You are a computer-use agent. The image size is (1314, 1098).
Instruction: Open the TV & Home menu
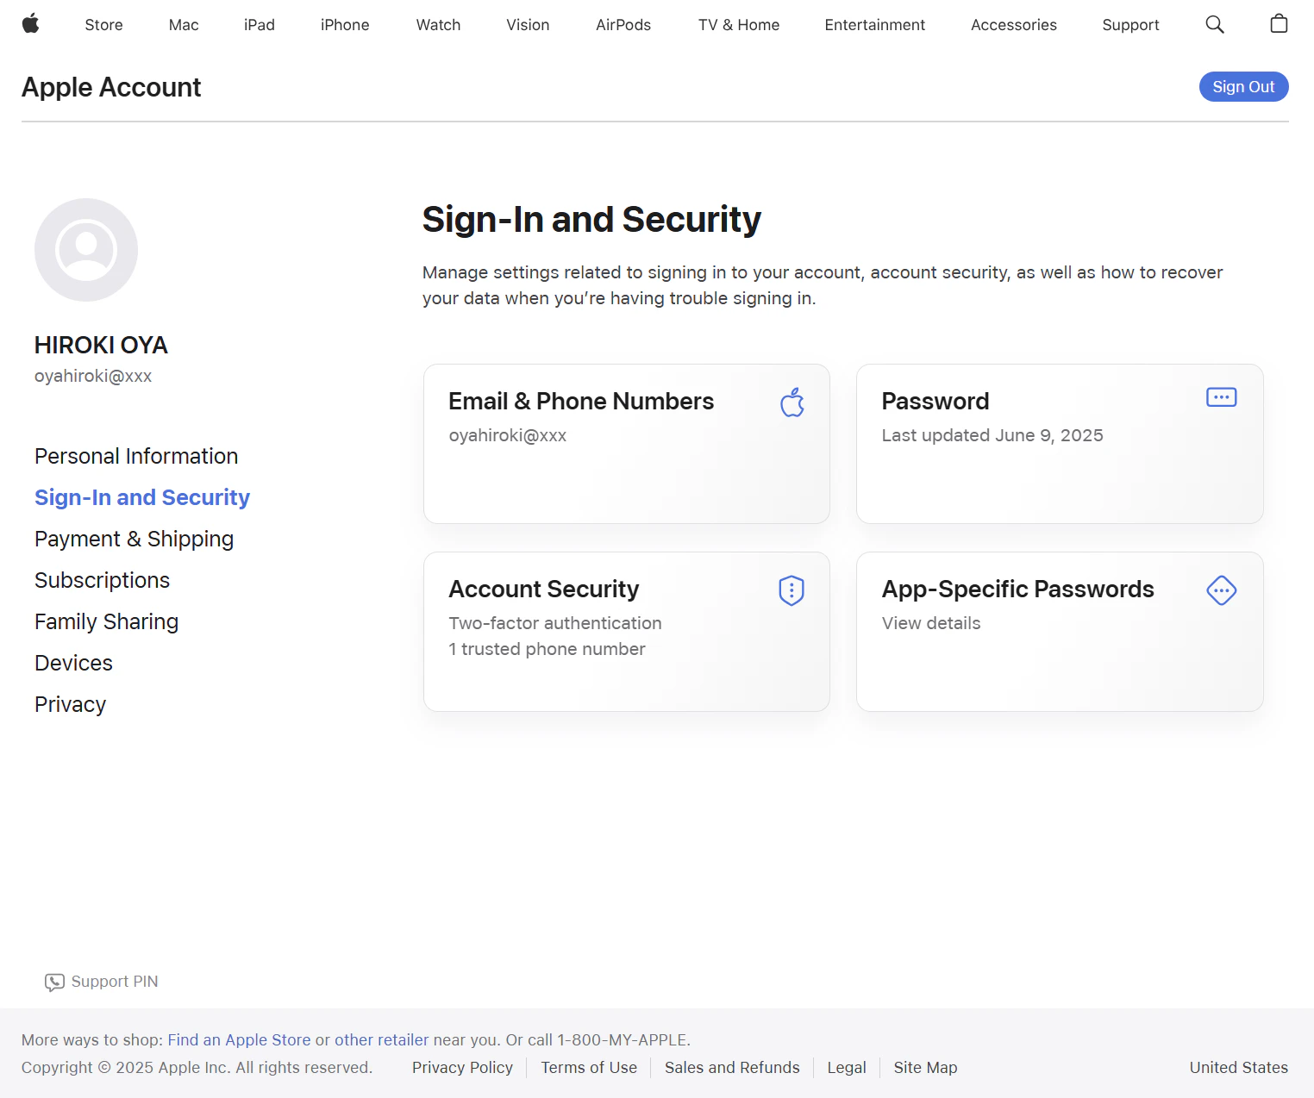click(739, 25)
